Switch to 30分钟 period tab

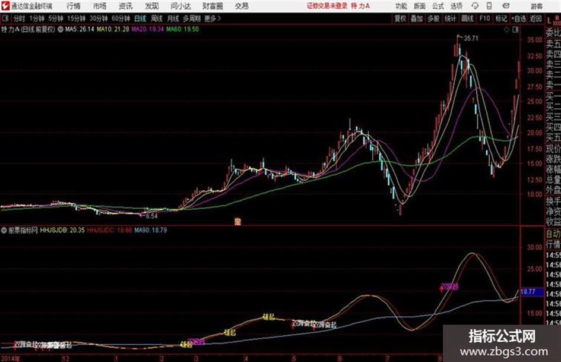point(99,18)
